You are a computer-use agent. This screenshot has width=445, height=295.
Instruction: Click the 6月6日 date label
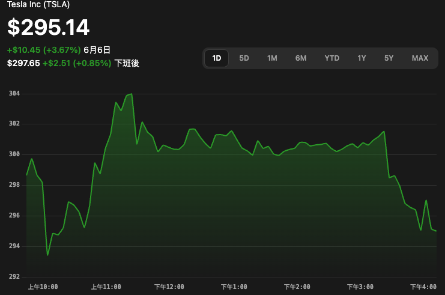coord(97,50)
